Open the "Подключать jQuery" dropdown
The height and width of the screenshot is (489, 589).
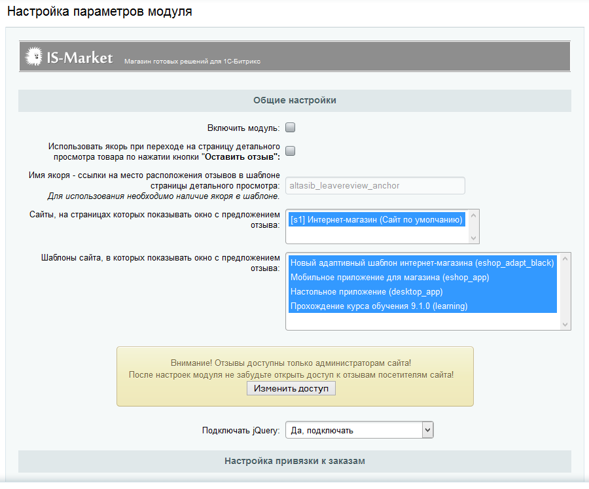(x=360, y=430)
